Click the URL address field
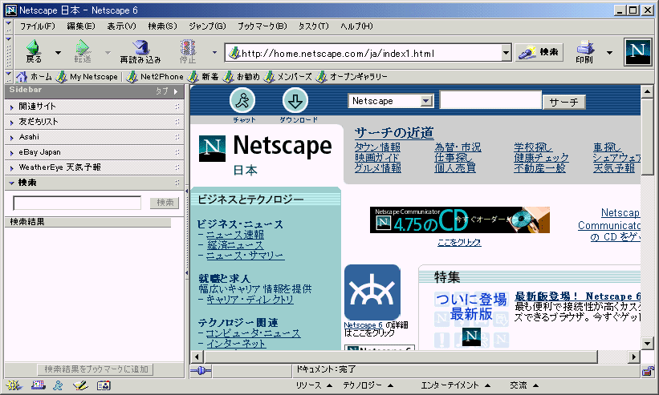659x395 pixels. point(363,53)
